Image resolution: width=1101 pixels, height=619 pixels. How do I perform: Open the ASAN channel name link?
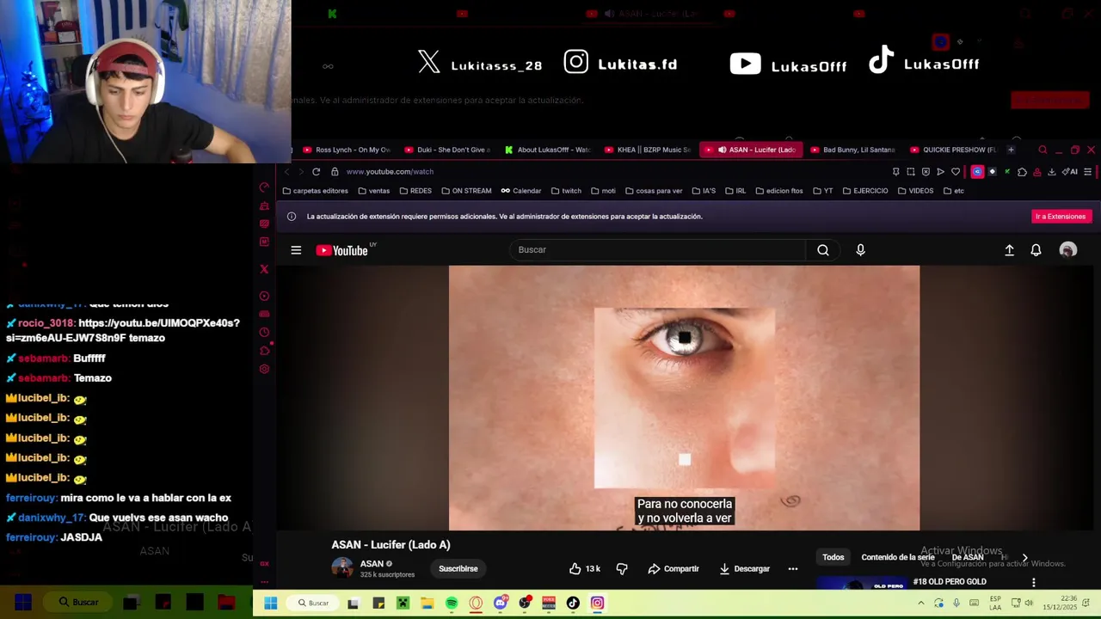(372, 564)
